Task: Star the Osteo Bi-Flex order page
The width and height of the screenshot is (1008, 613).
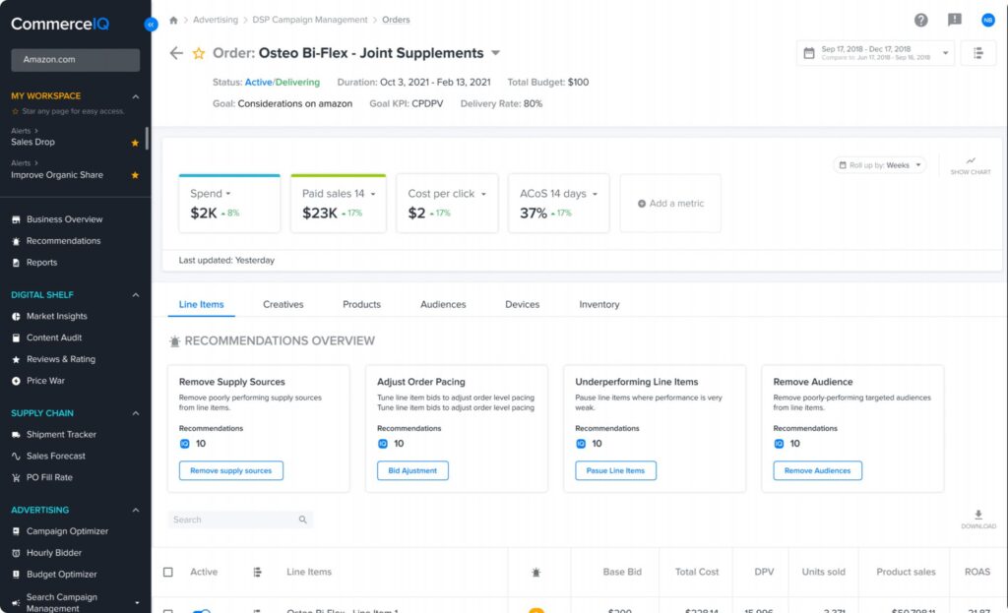Action: (199, 53)
